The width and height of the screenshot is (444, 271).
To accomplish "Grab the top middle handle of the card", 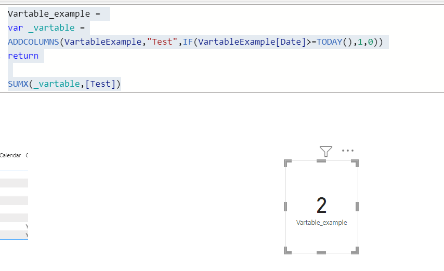I will 321,161.
